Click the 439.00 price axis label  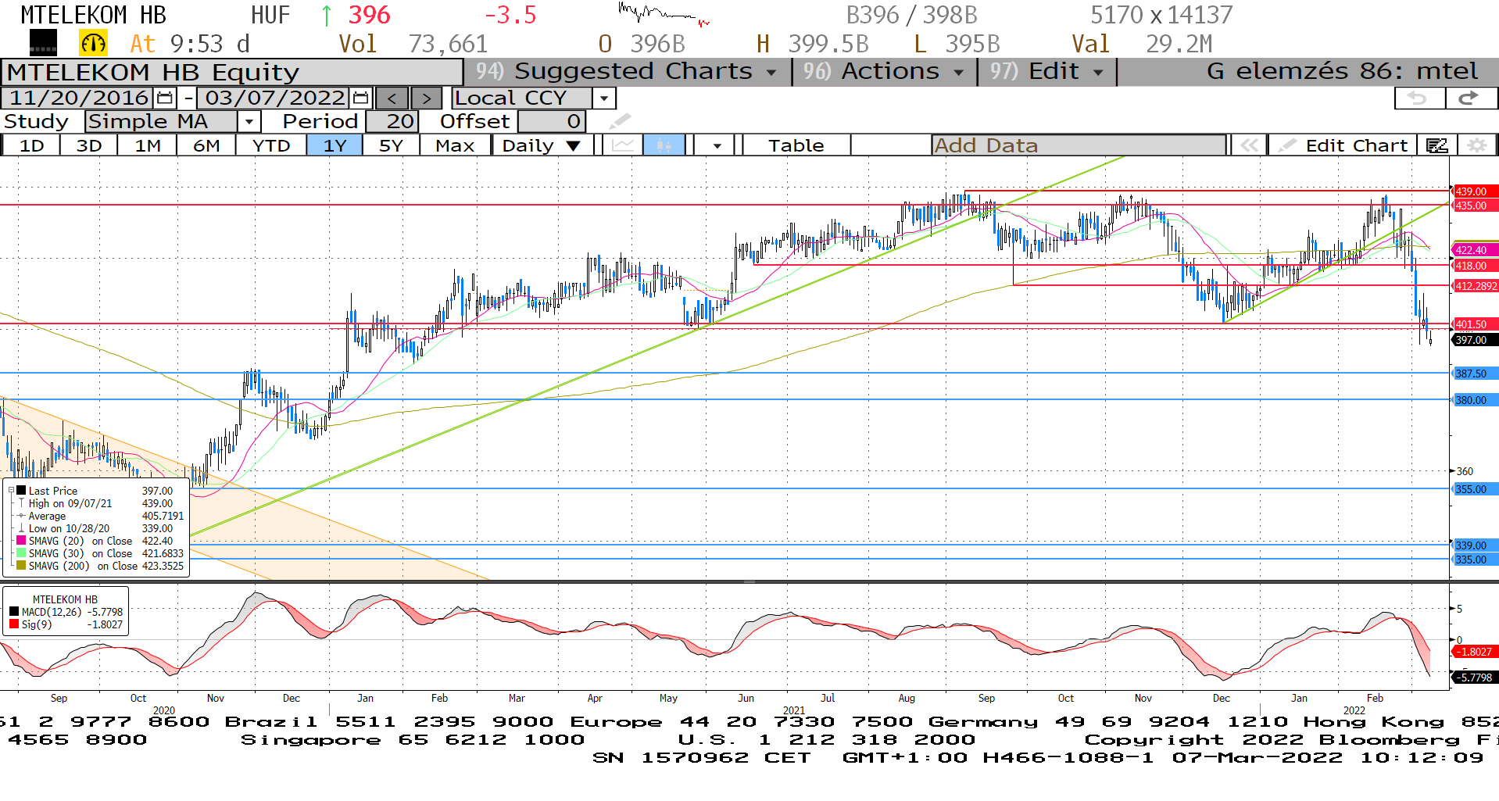(1475, 191)
